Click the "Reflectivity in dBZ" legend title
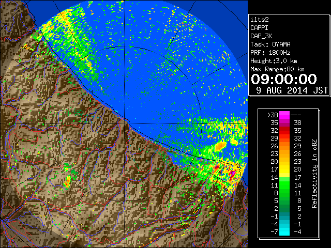This screenshot has width=331, height=248. click(314, 174)
